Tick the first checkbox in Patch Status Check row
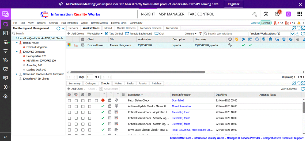The image size is (306, 141). click(69, 101)
